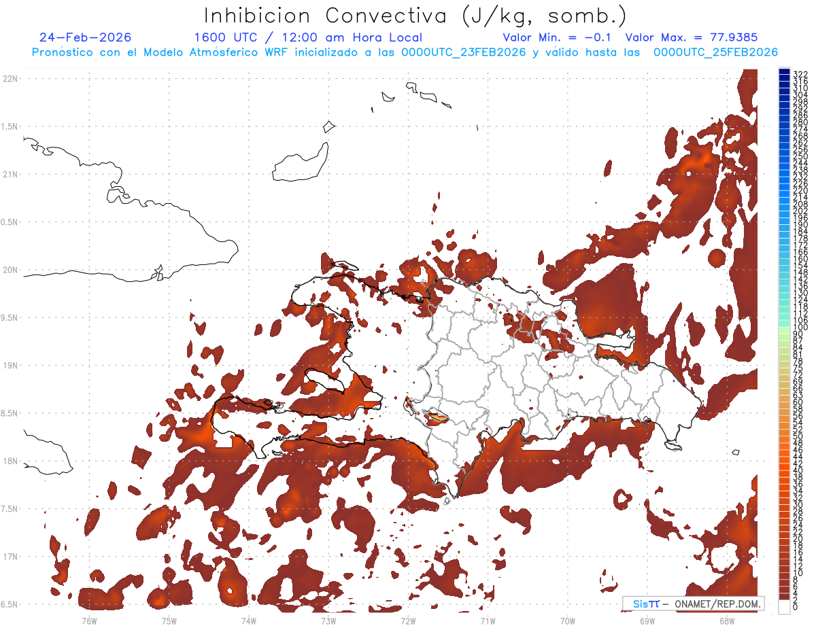Click the "322" value on the color scale
The height and width of the screenshot is (630, 816).
(x=800, y=74)
